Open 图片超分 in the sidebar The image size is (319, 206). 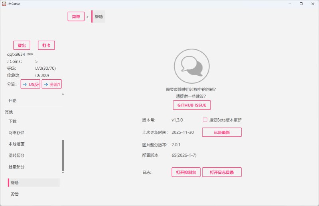click(16, 155)
